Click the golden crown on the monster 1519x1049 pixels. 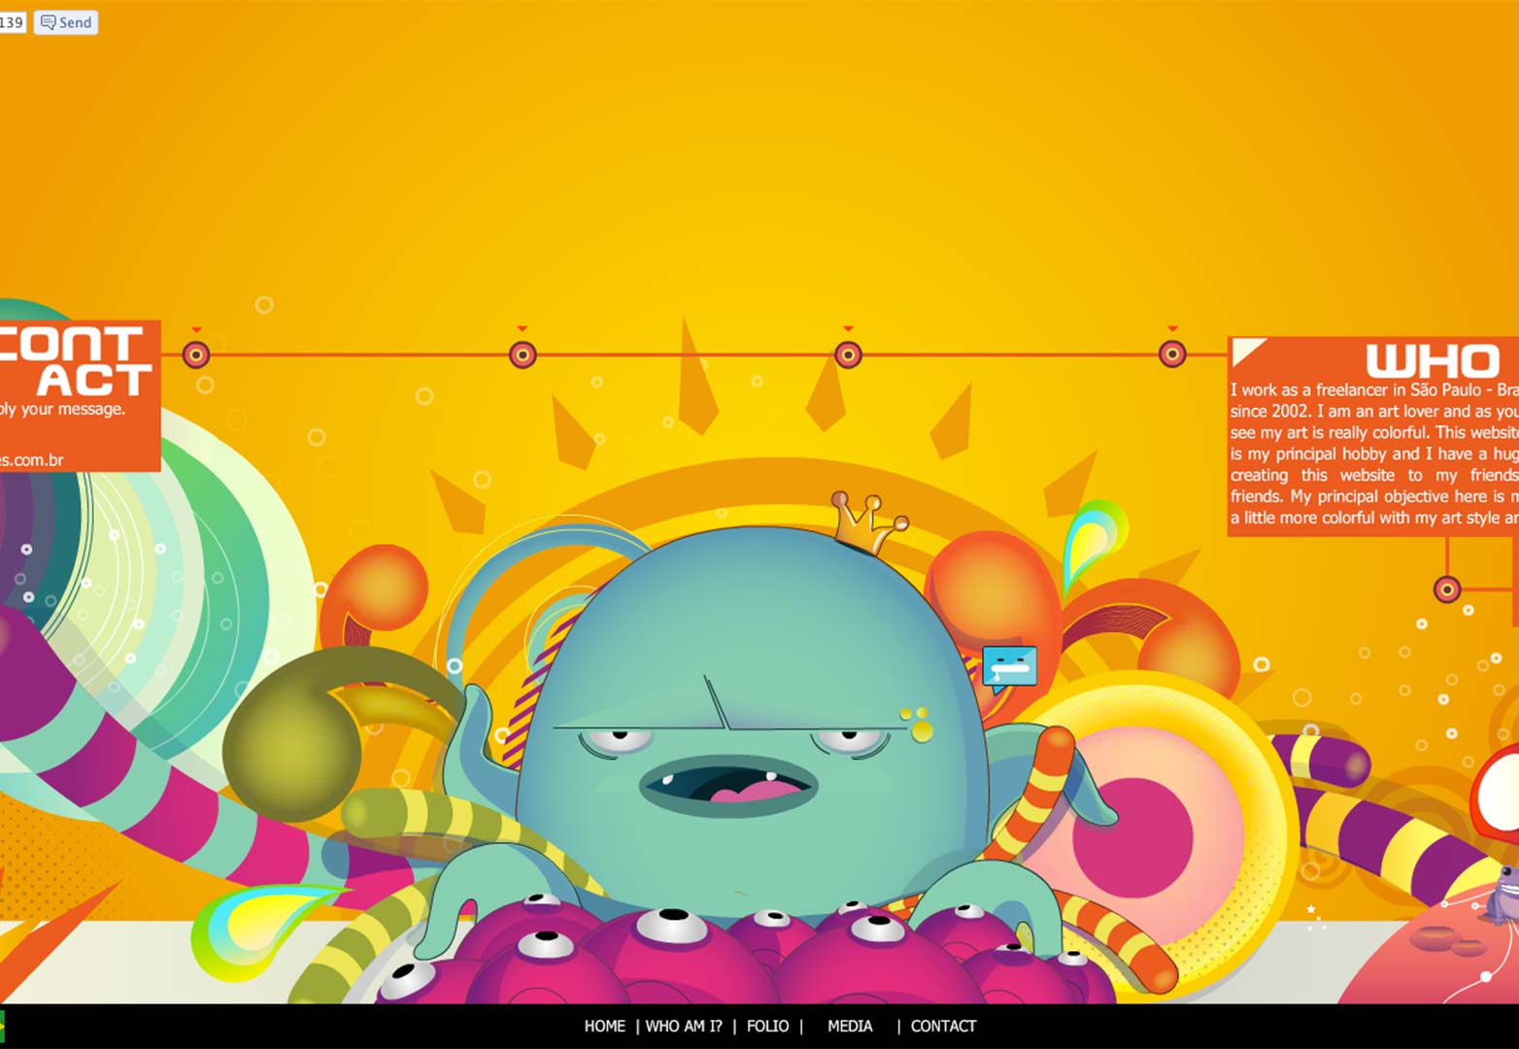[x=867, y=523]
